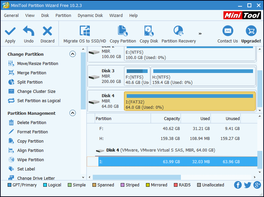Viewport: 264px width, 197px height.
Task: Click Delete Partition in sidebar
Action: click(27, 123)
